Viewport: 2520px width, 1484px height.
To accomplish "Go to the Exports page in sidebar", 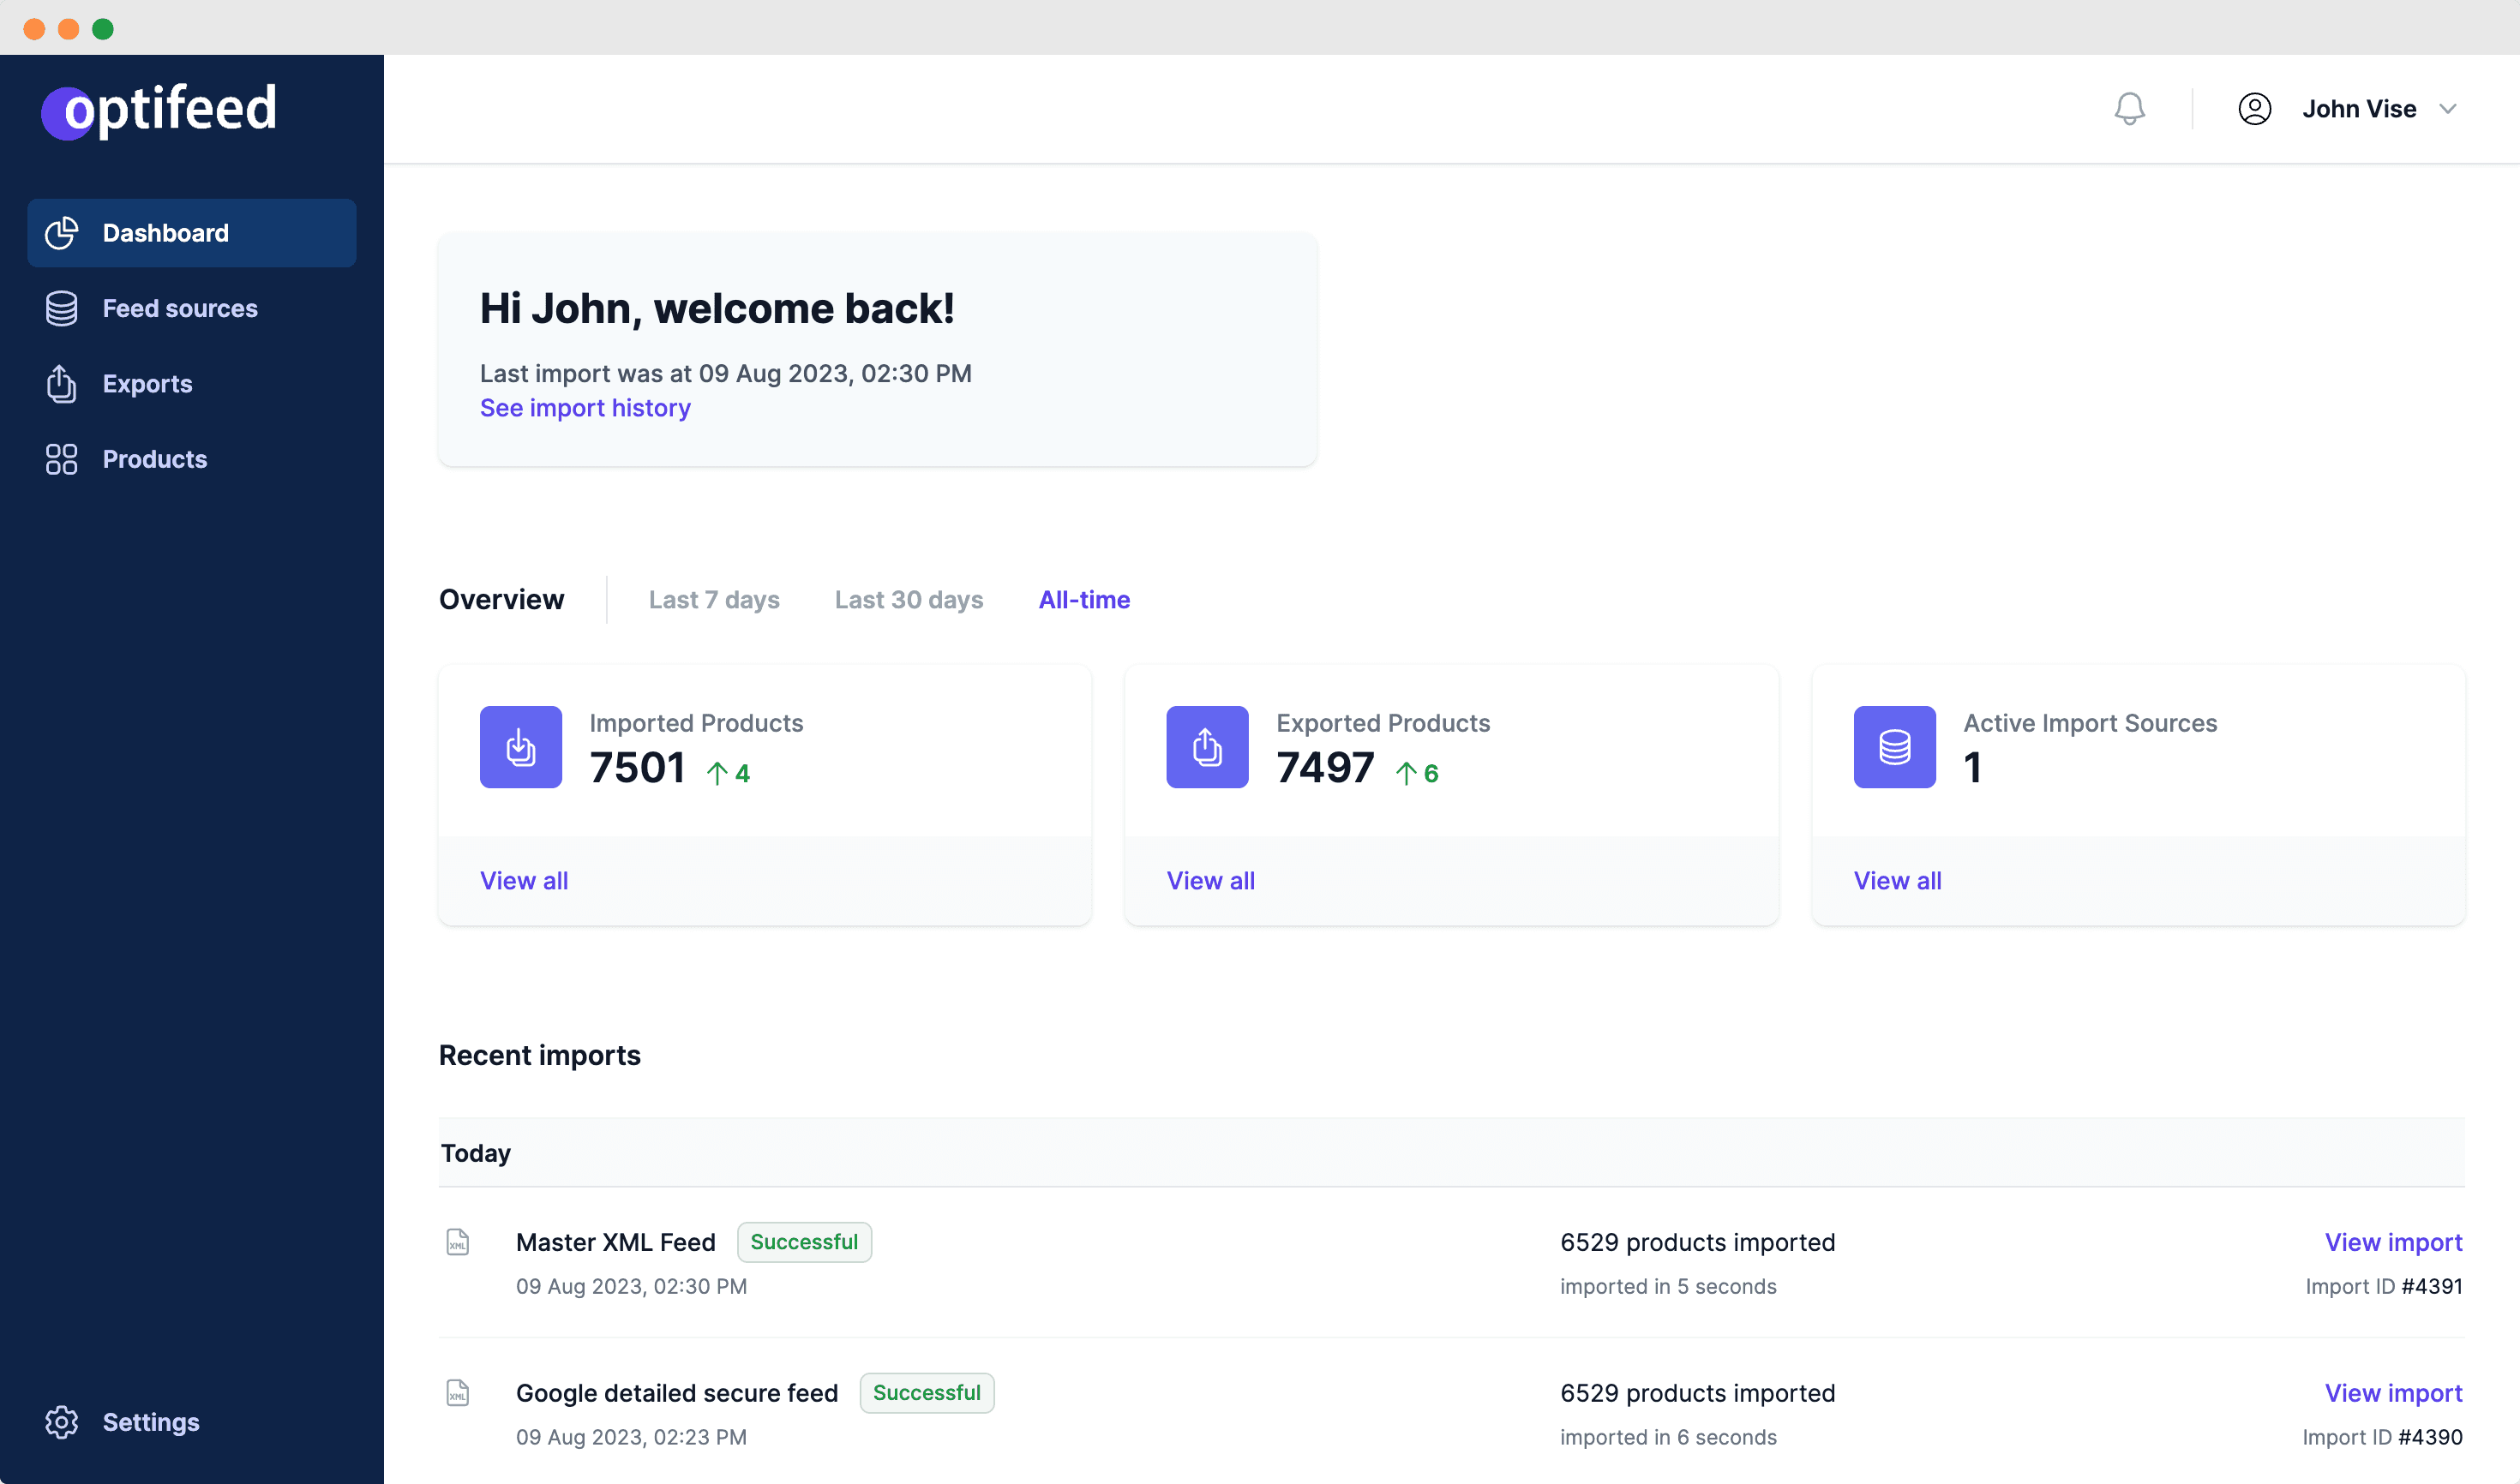I will (x=147, y=384).
